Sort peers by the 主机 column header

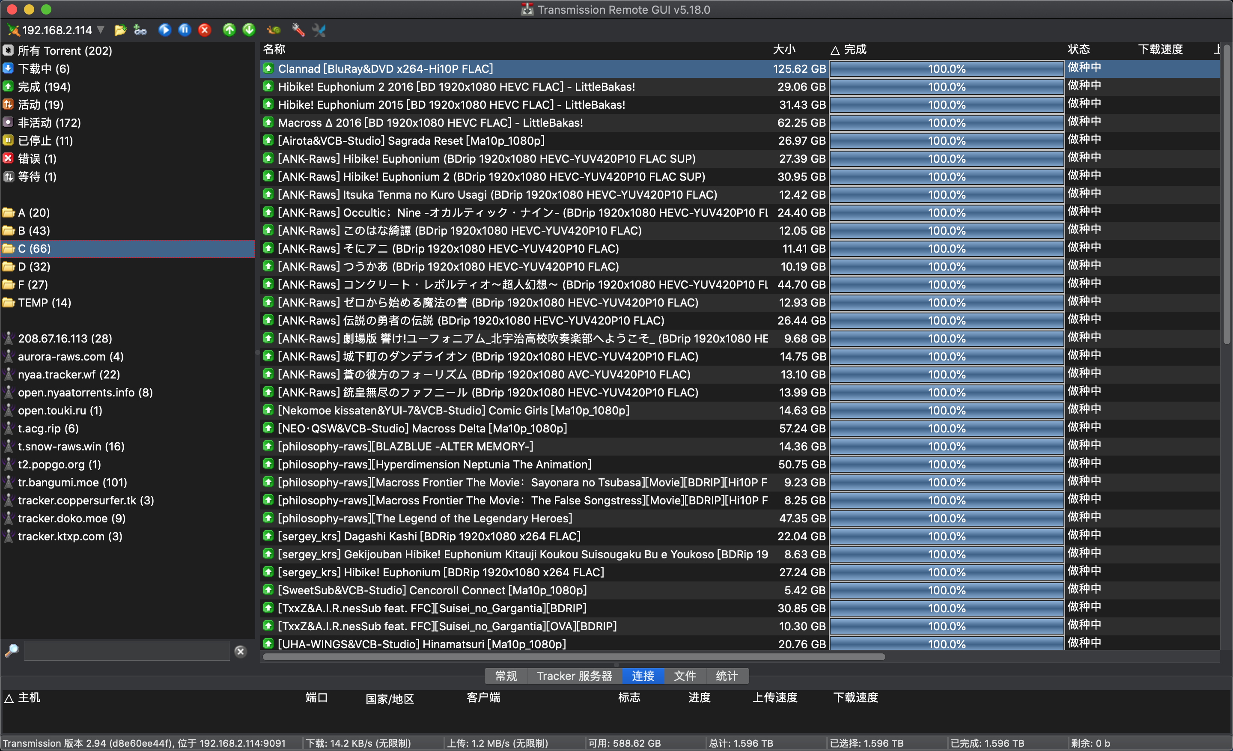(x=29, y=697)
